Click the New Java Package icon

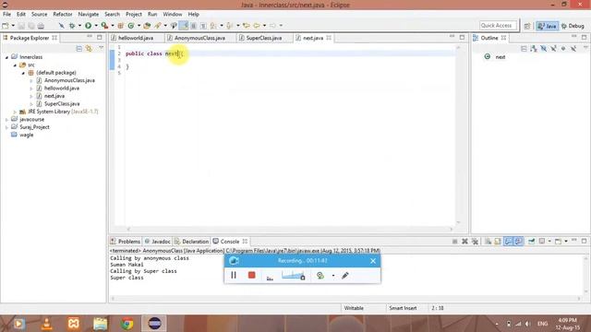click(121, 26)
